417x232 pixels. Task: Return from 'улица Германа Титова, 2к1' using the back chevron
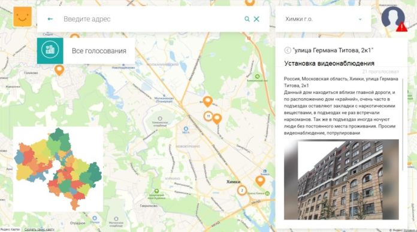tap(288, 50)
